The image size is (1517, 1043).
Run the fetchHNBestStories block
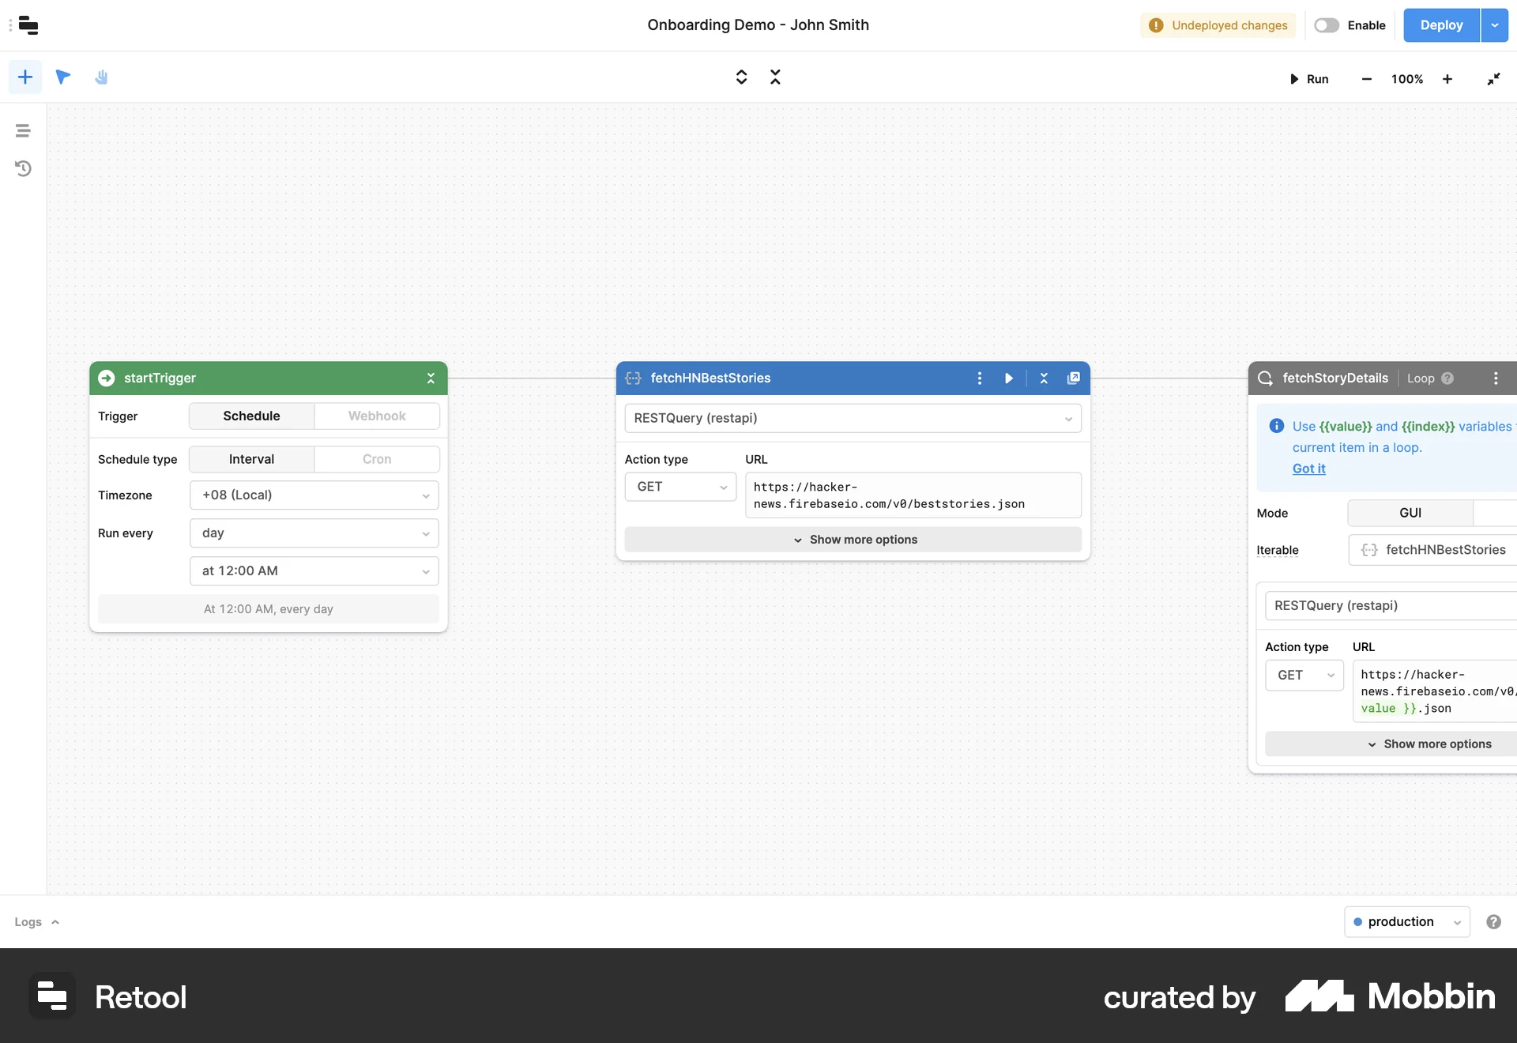pos(1008,378)
